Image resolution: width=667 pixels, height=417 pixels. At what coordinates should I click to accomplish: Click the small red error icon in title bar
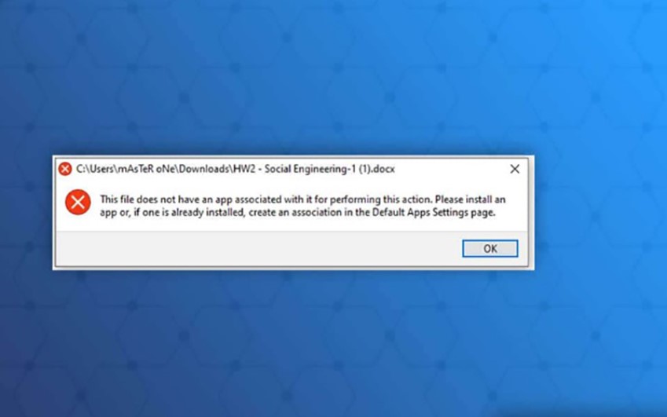[x=65, y=169]
